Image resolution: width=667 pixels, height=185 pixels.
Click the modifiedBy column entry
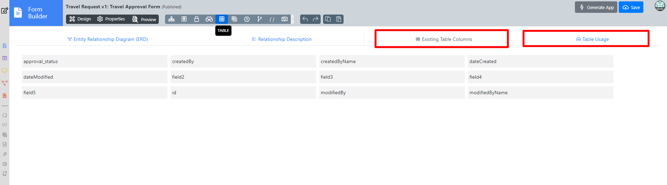tap(392, 92)
